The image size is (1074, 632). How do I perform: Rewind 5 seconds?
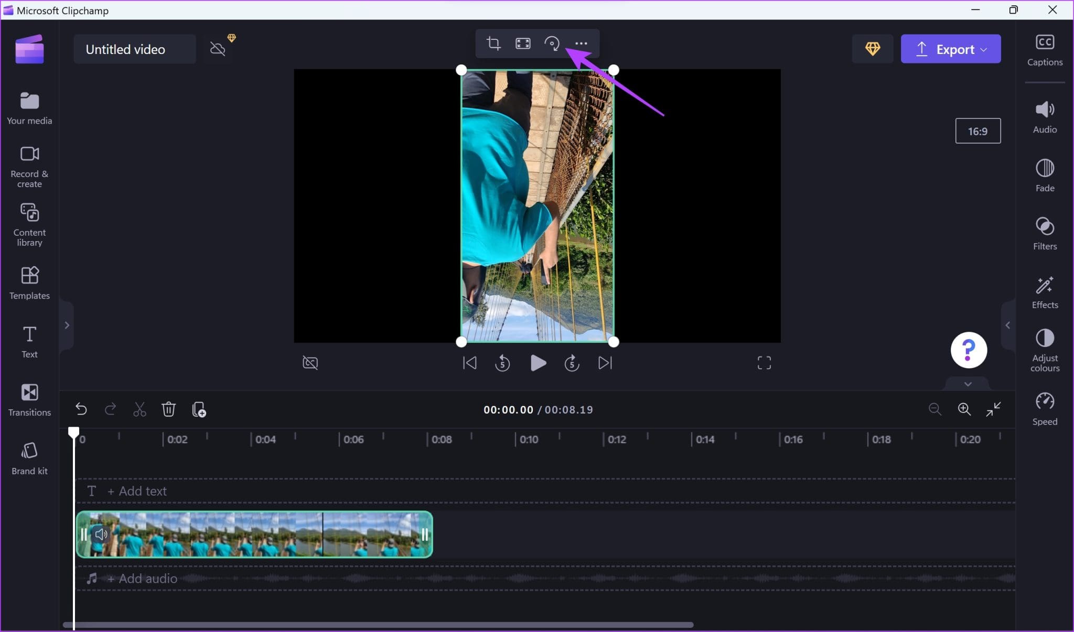tap(502, 363)
